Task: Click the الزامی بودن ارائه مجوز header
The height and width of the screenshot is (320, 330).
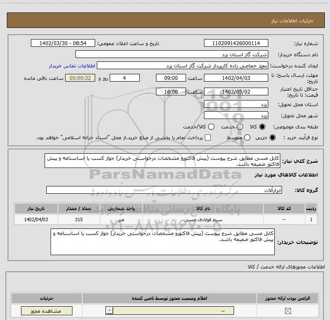Action: tap(288, 298)
